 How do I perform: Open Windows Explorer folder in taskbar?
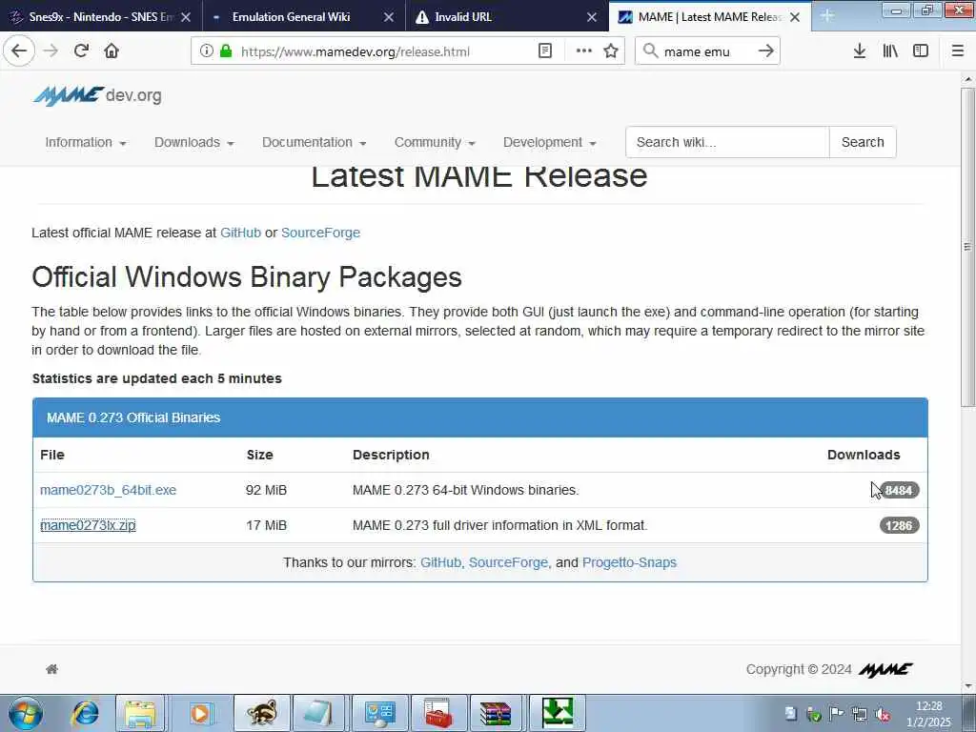141,713
